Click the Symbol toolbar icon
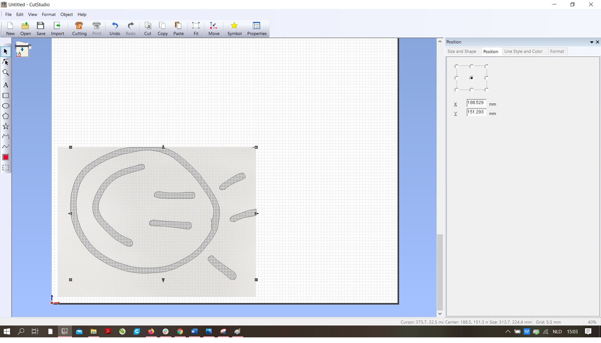Screen dimensions: 601x343 234,29
